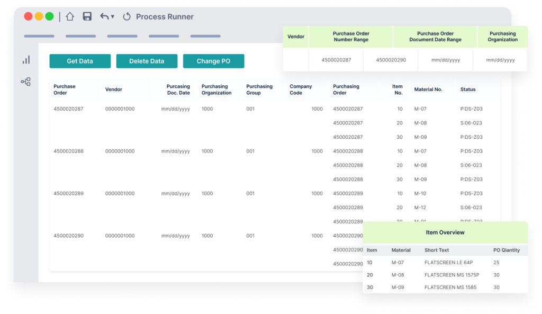Sort by the Status column header
The image size is (542, 314).
coord(467,89)
